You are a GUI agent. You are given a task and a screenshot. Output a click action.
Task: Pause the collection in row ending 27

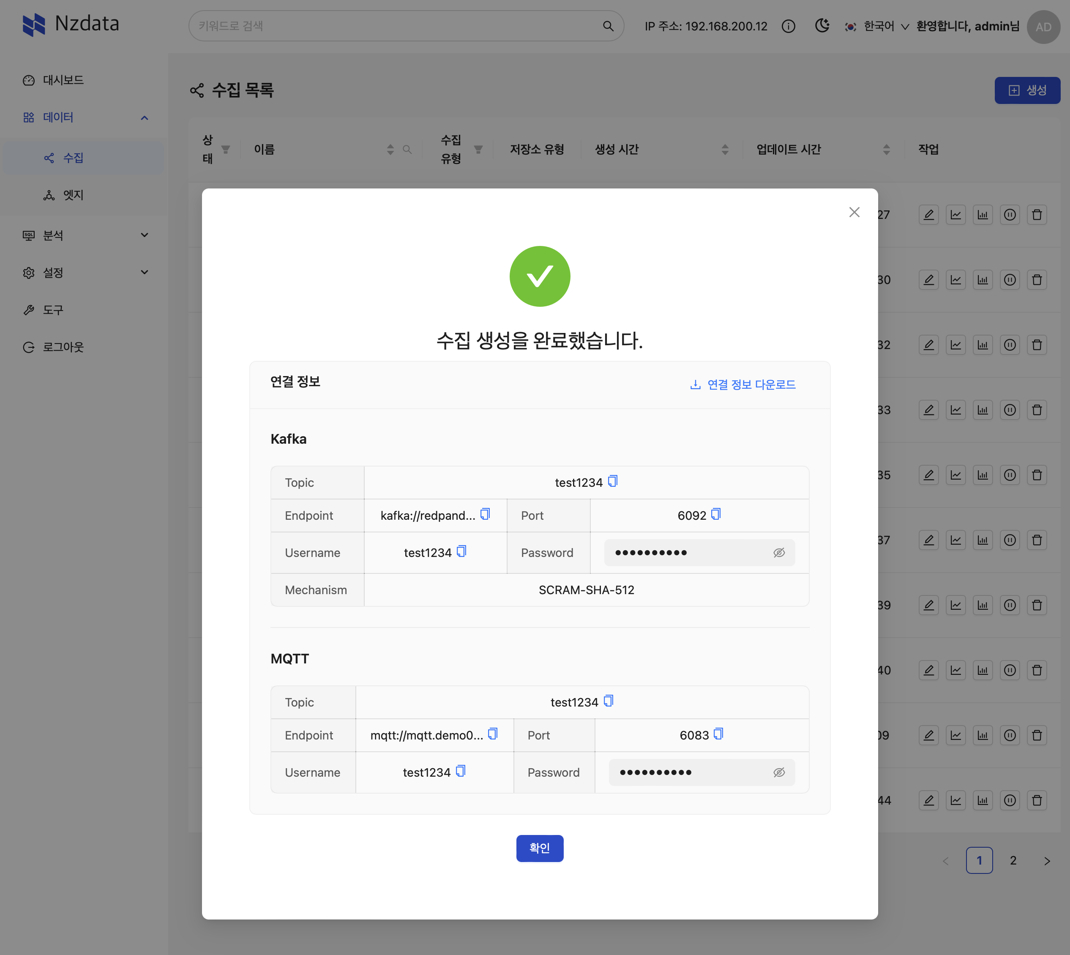(1010, 215)
